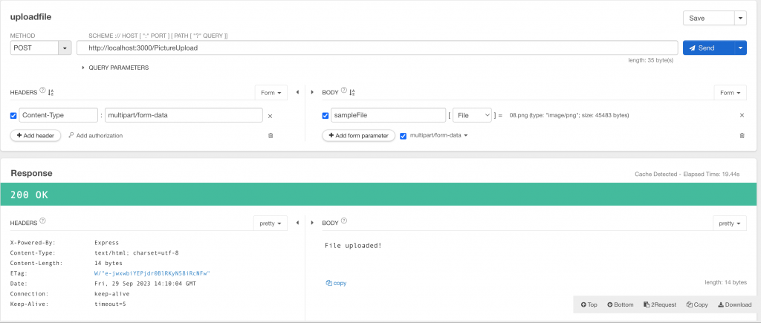Sort headers alphabetically icon
761x323 pixels.
coord(51,93)
